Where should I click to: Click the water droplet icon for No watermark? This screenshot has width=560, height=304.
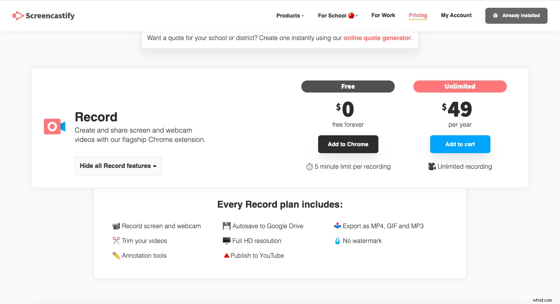[x=338, y=240]
